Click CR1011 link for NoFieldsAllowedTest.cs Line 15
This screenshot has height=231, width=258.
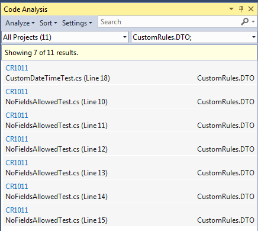[17, 210]
